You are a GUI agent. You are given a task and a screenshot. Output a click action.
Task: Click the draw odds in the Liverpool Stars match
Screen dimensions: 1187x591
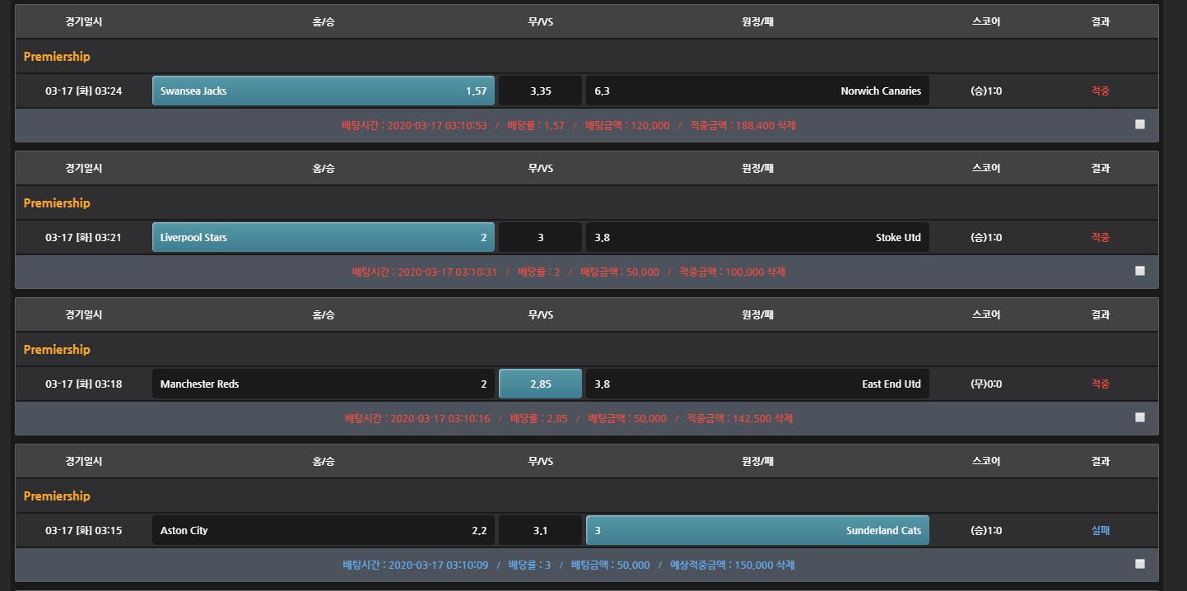click(540, 237)
